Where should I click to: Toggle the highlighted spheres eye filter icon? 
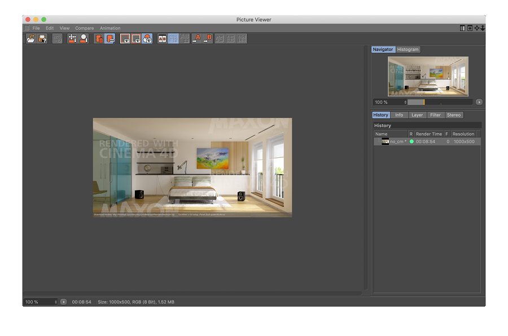(147, 39)
